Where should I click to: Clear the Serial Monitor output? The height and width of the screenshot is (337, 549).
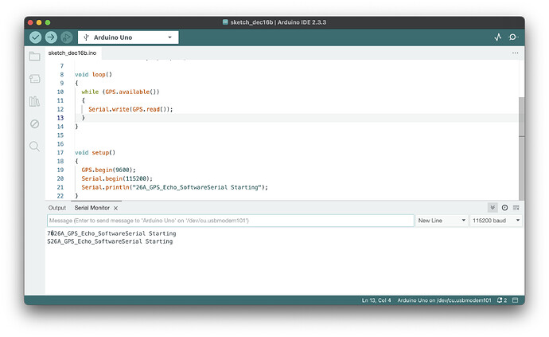point(516,208)
